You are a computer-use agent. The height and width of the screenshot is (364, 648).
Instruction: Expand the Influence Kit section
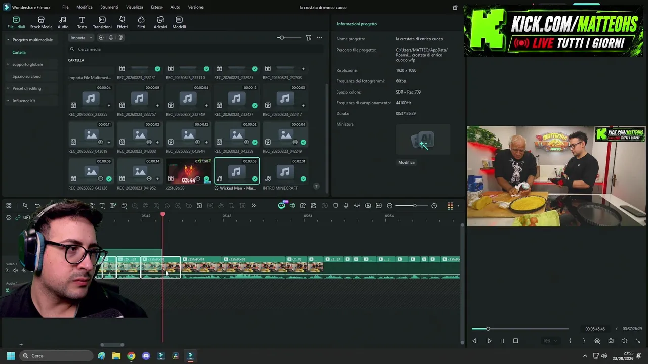coord(8,101)
